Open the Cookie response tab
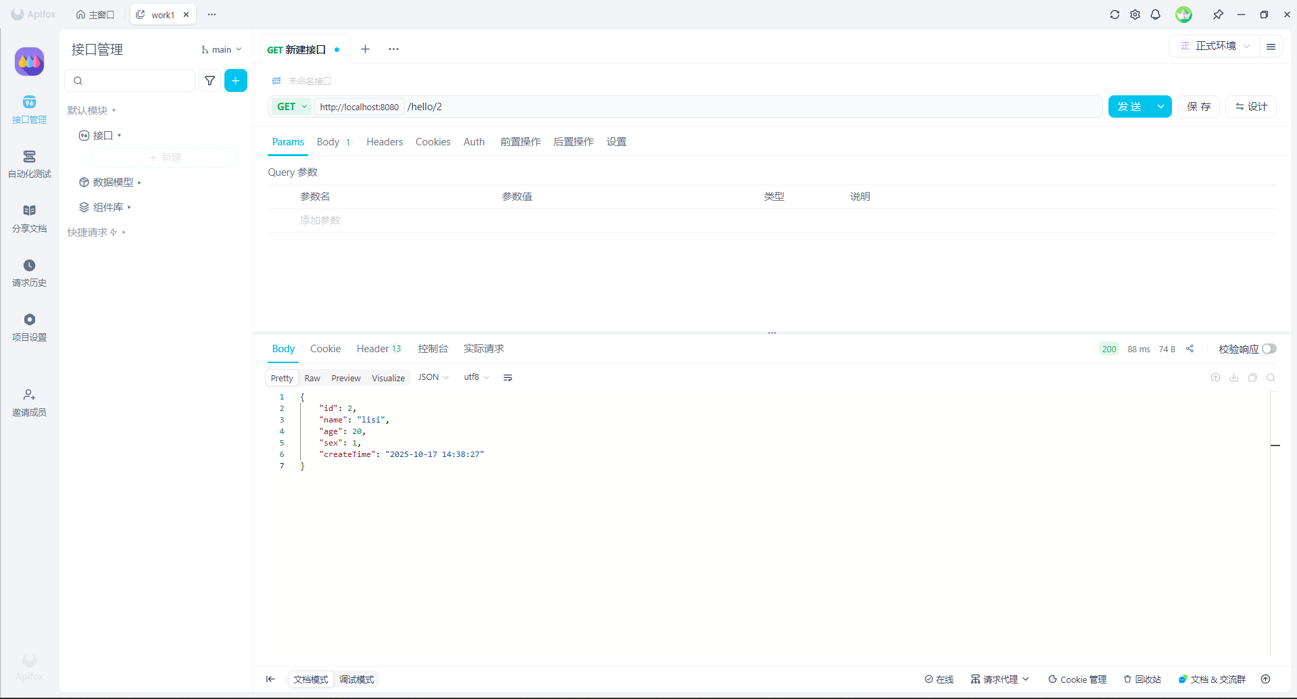This screenshot has height=699, width=1297. 325,349
